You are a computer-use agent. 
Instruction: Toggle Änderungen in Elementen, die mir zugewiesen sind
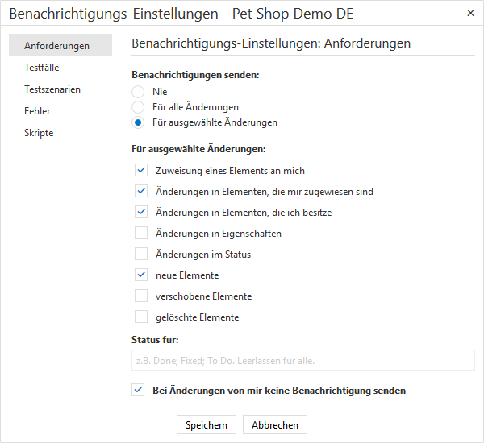tap(141, 192)
